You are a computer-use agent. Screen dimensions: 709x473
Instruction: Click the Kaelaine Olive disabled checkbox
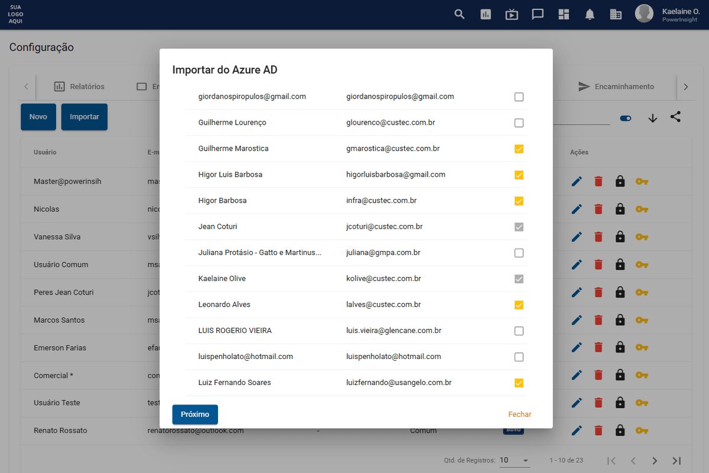click(x=519, y=279)
